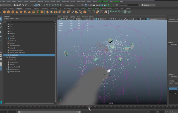This screenshot has height=113, width=178.
Task: Select the arrow Select tool in toolbox
Action: coord(1,19)
